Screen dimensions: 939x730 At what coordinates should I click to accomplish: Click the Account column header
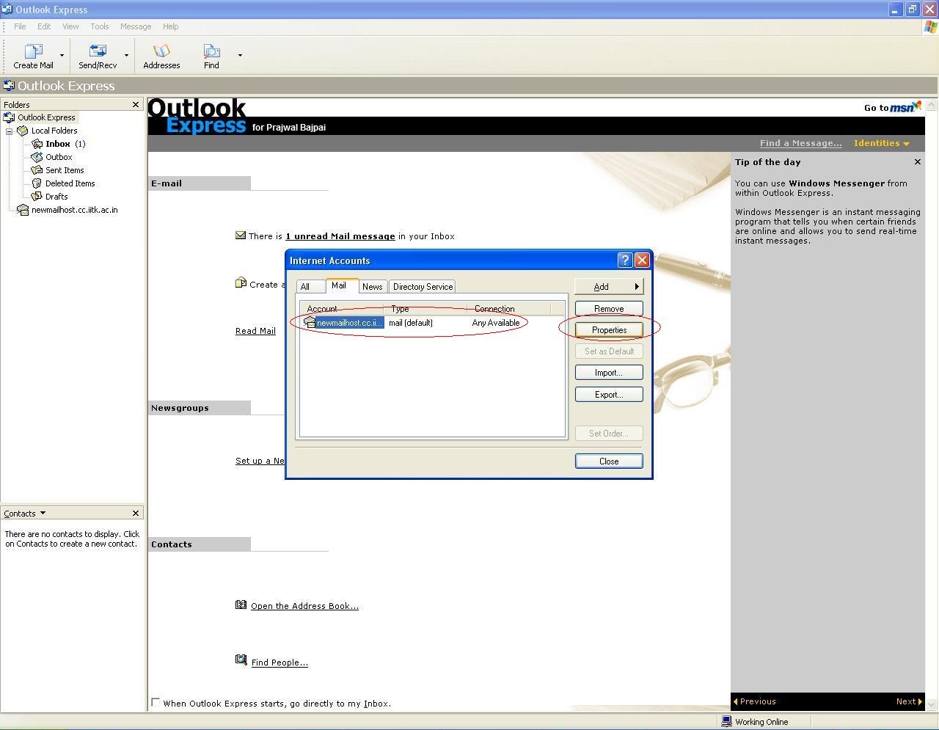tap(343, 309)
